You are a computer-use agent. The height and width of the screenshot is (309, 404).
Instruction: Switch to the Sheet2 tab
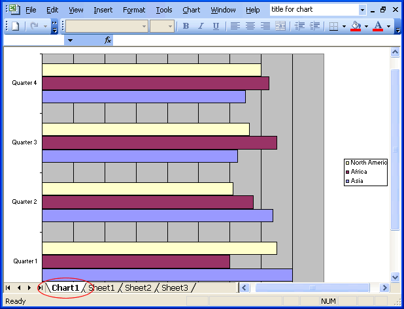138,288
